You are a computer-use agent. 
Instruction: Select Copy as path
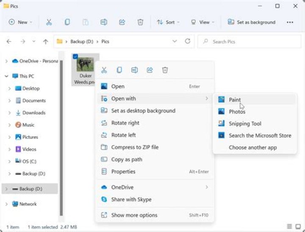[155, 160]
